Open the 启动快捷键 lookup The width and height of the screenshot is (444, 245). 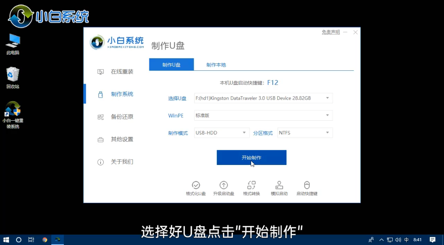[307, 189]
